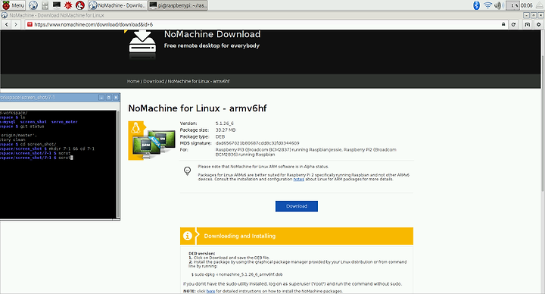Screen dimensions: 545x294
Task: Click the MD5 signature hash value
Action: pyautogui.click(x=257, y=143)
